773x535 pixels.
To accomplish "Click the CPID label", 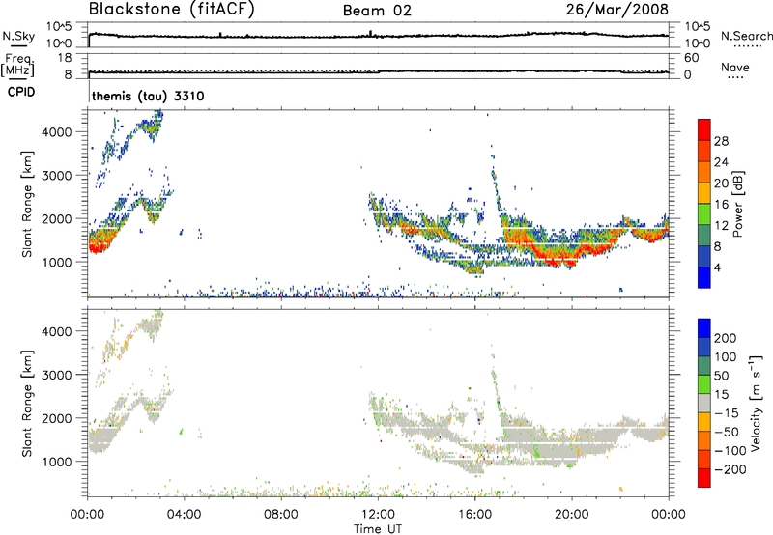I will [21, 92].
